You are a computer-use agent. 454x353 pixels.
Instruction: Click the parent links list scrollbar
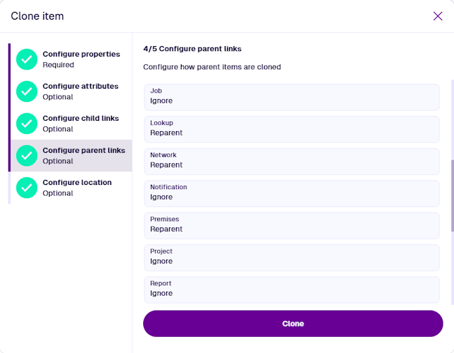click(452, 195)
